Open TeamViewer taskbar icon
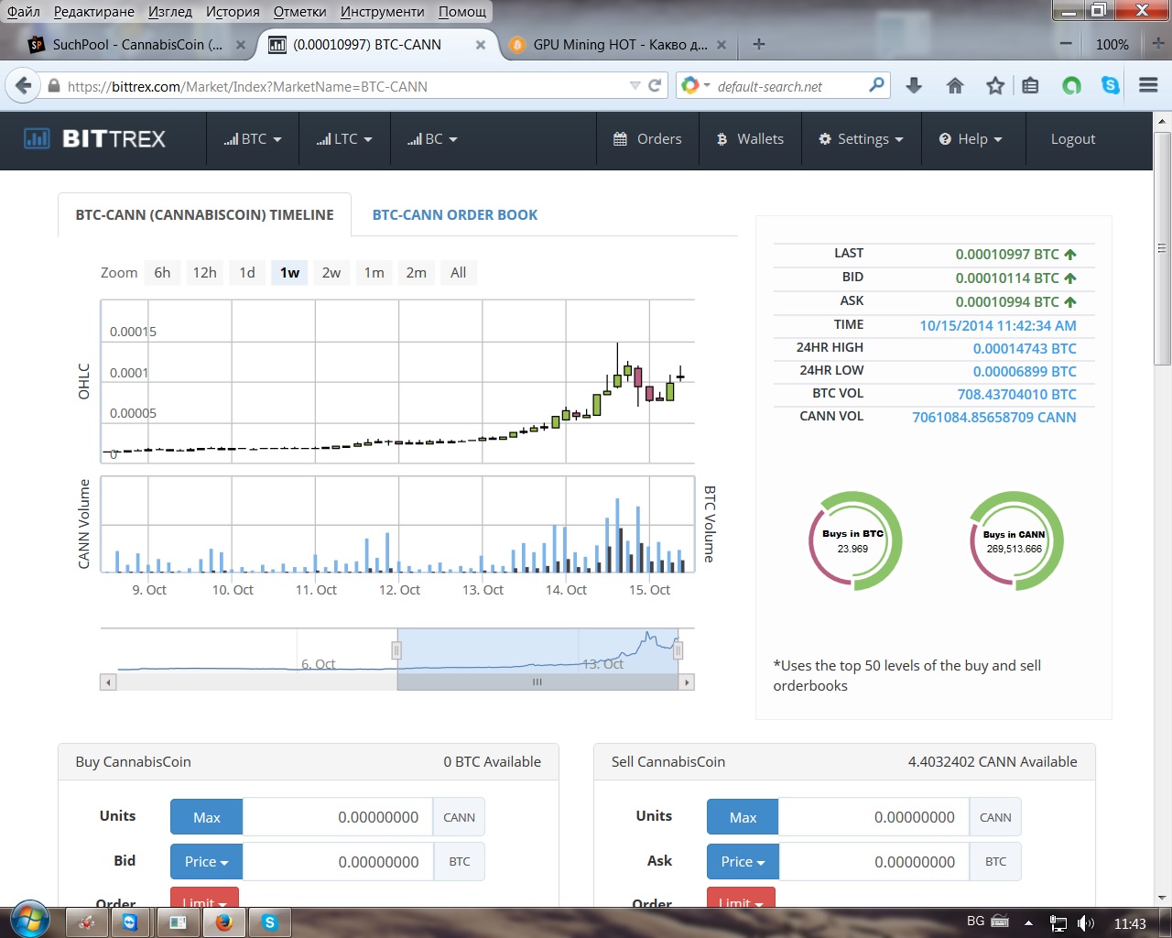Screen dimensions: 1172x938 tap(131, 922)
